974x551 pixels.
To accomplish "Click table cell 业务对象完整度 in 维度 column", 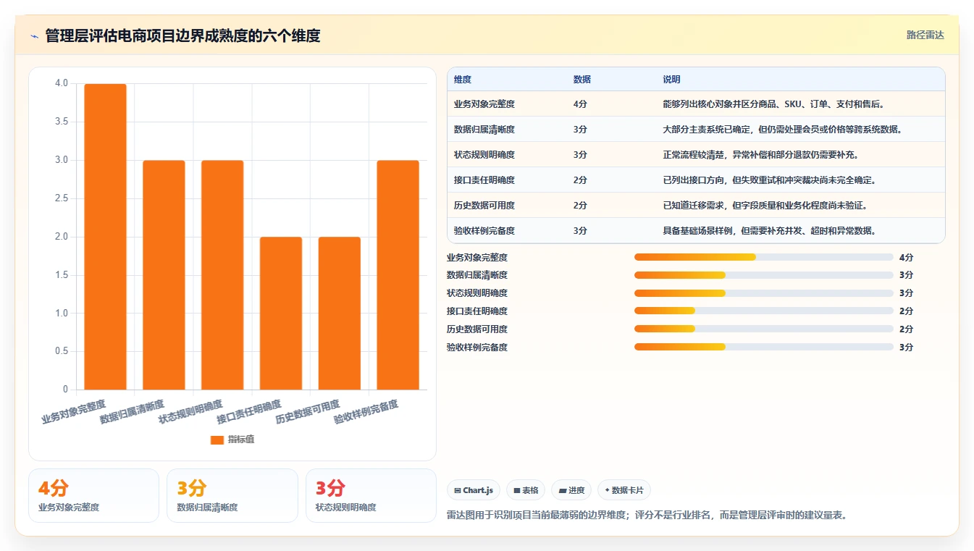I will (484, 104).
